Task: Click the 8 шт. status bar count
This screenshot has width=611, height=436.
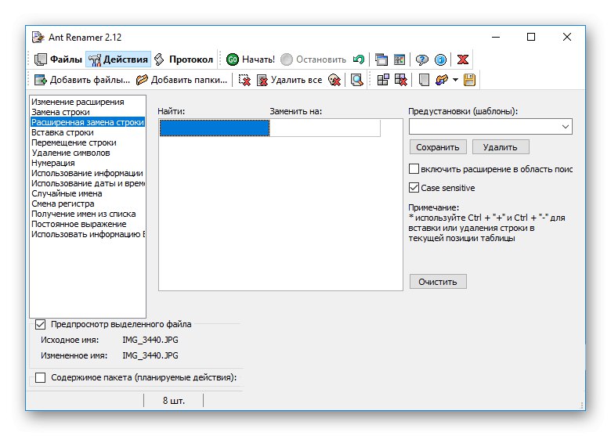Action: coord(173,401)
